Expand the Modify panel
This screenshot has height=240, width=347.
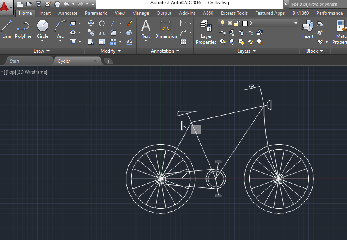tap(111, 51)
